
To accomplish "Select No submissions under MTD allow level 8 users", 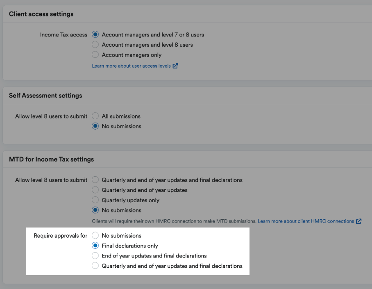I will [x=95, y=210].
